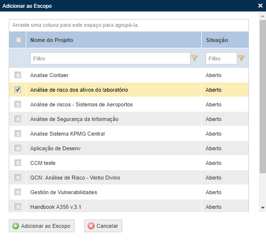Viewport: 266px width, 241px height.
Task: Check the Analise Contaer project checkbox
Action: (18, 75)
